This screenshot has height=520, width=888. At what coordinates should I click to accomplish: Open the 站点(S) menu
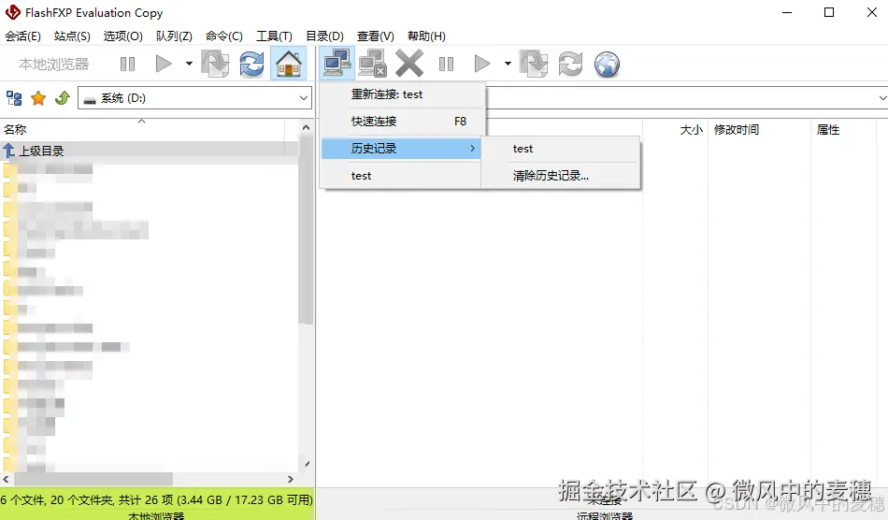pos(72,36)
